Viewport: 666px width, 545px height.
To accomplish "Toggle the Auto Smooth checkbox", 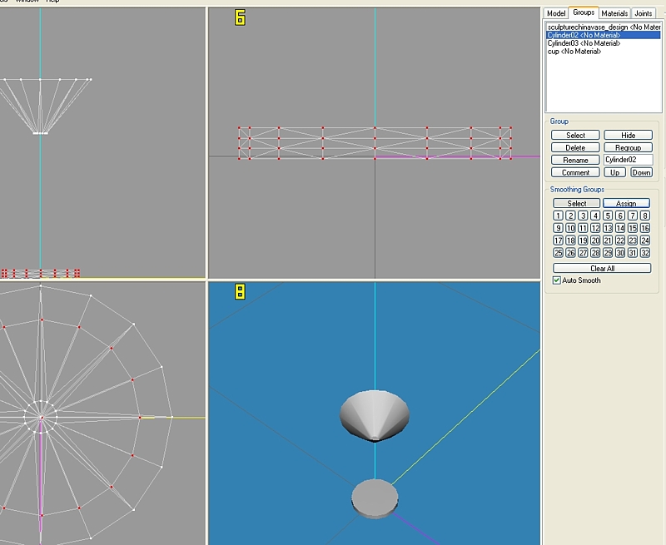I will coord(557,280).
